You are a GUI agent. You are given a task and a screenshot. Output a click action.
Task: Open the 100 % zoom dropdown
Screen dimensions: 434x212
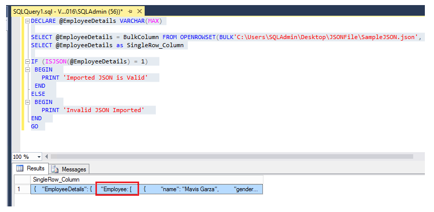pyautogui.click(x=39, y=157)
